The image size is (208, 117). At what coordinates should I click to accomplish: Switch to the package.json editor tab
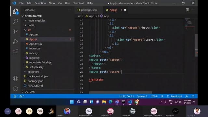pyautogui.click(x=89, y=10)
